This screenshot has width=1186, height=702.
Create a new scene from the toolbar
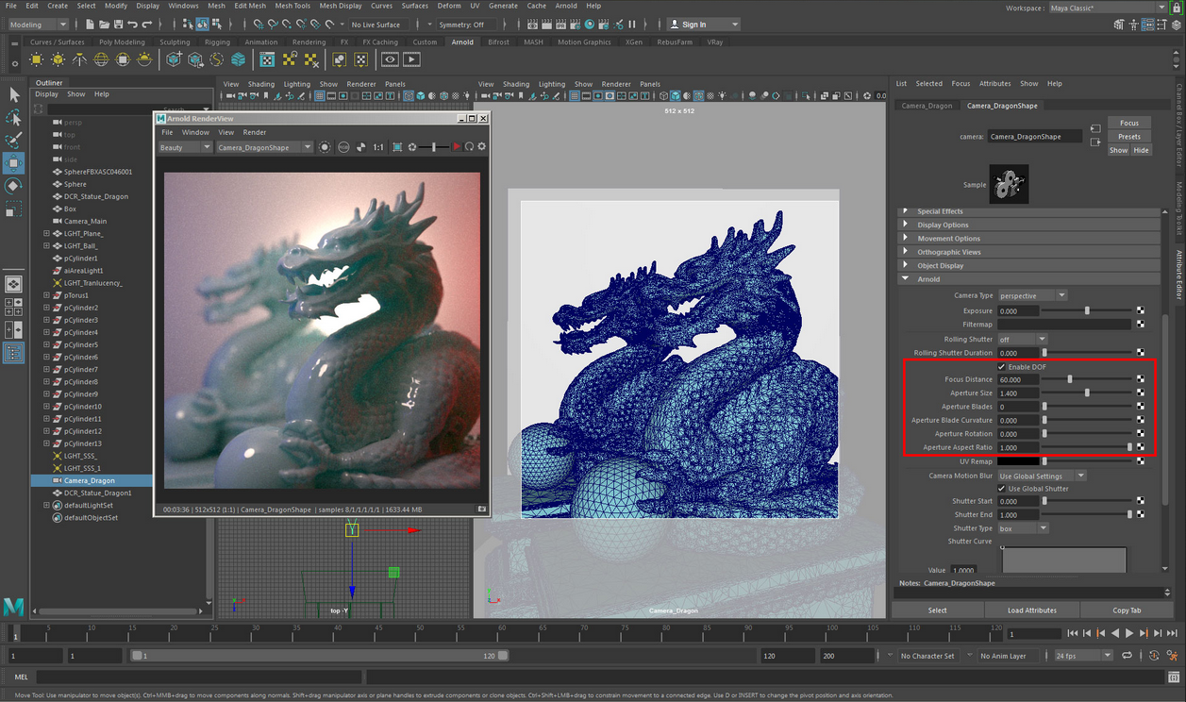point(90,25)
